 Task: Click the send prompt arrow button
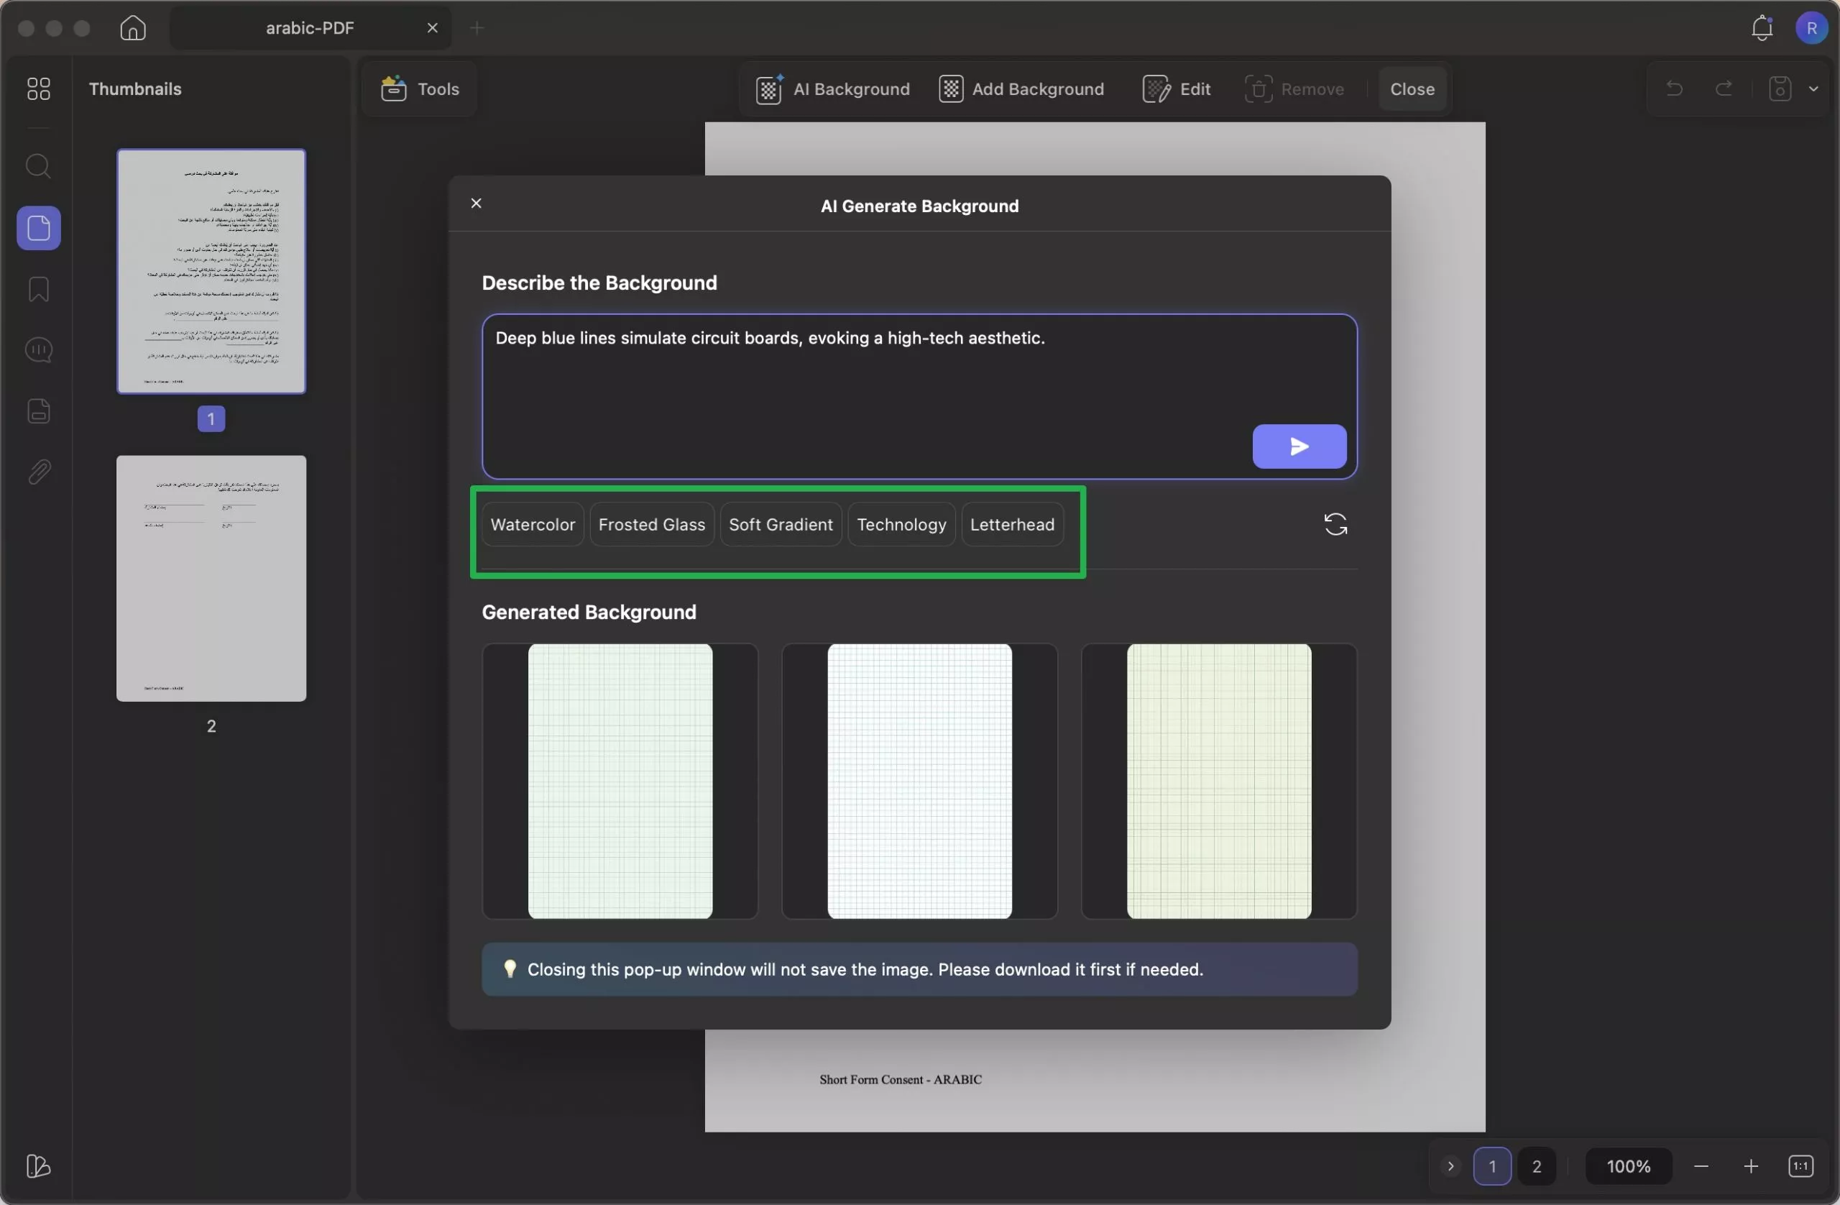1299,446
